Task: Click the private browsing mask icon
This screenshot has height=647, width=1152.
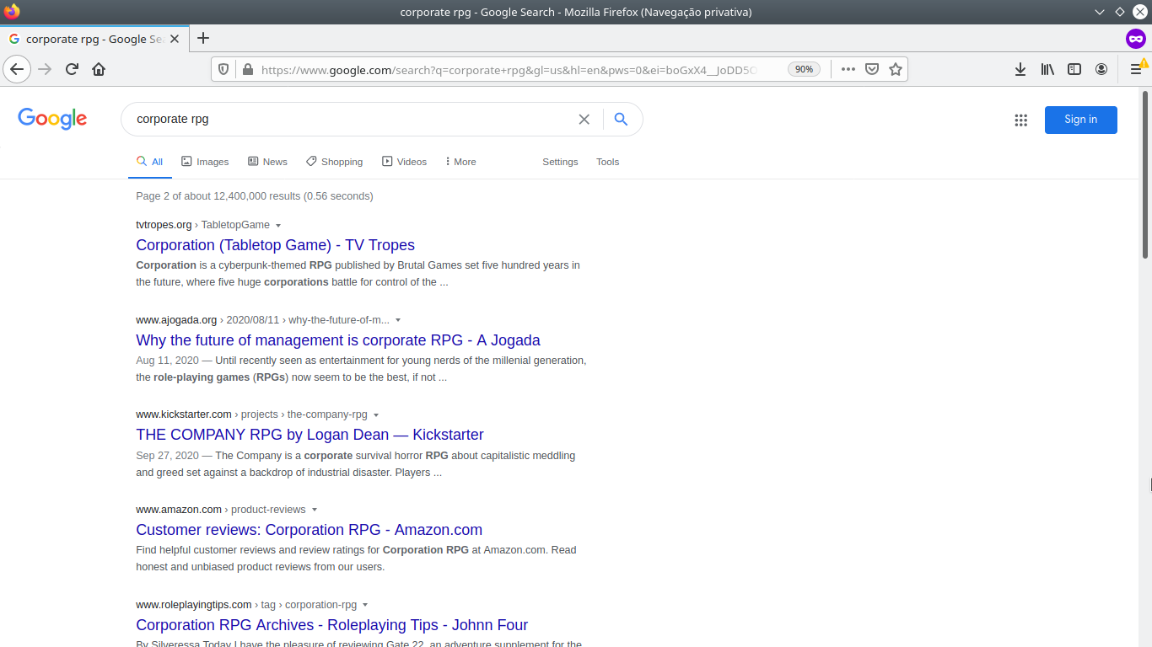Action: click(x=1136, y=39)
